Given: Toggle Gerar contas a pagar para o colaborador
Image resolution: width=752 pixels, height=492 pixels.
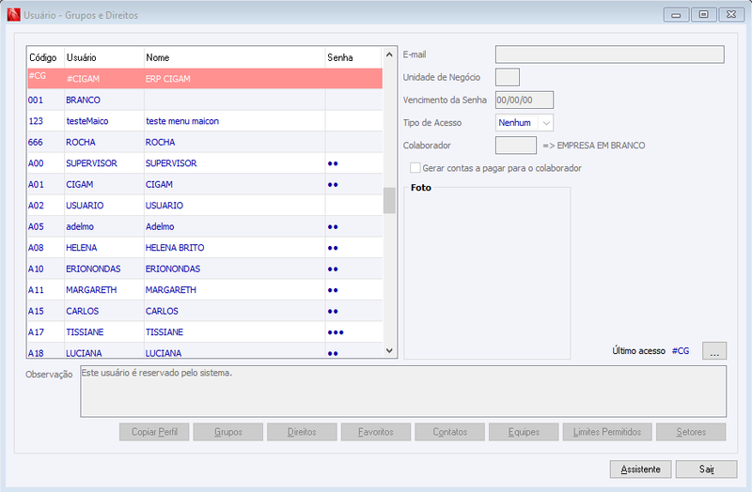Looking at the screenshot, I should point(415,168).
